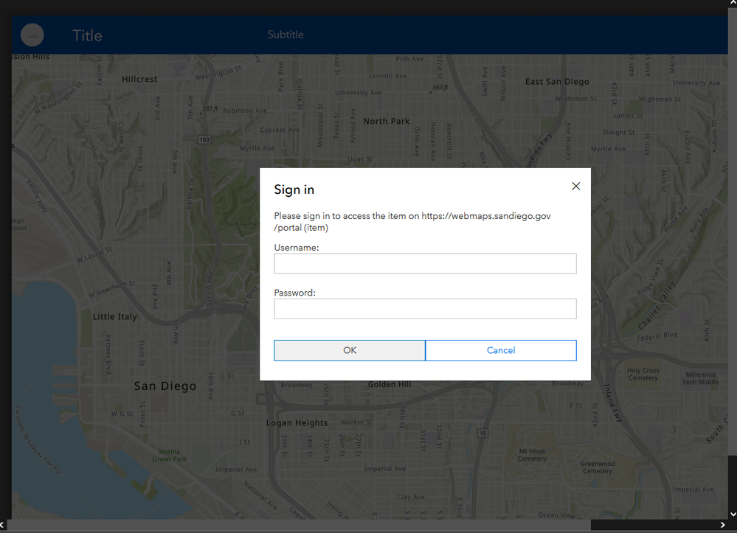Click the round logo icon in header
Viewport: 737px width, 533px height.
click(32, 35)
